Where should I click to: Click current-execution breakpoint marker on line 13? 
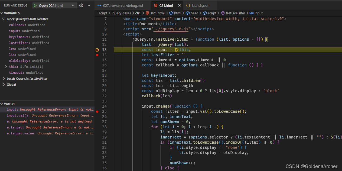coord(97,50)
